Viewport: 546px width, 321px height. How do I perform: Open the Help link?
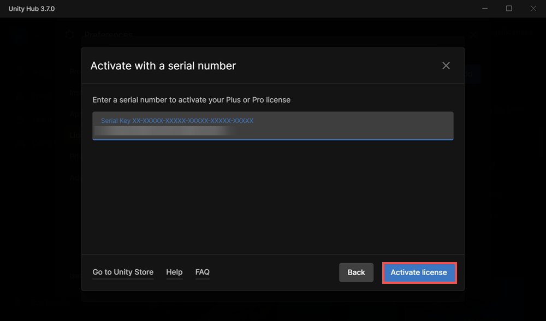(174, 272)
